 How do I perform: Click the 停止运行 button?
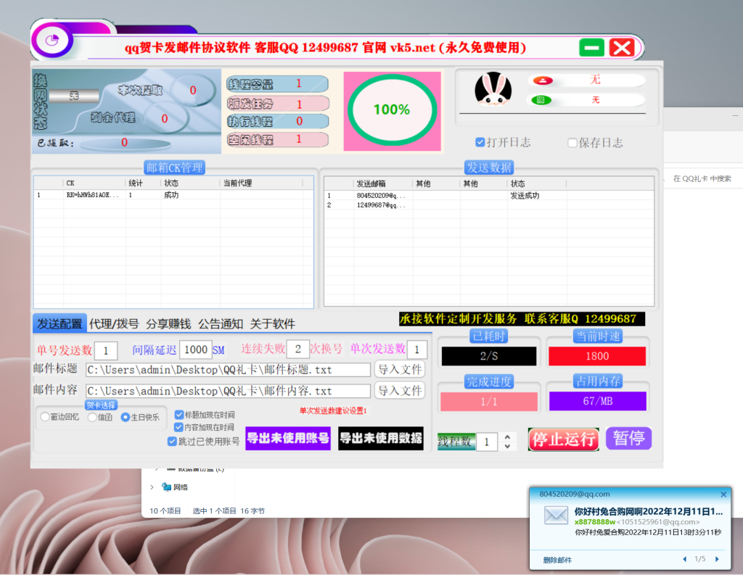(563, 439)
